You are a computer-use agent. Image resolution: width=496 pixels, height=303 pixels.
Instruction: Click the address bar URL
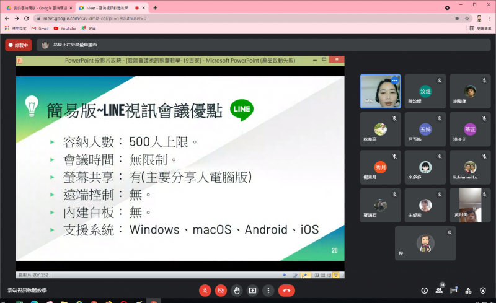point(95,19)
